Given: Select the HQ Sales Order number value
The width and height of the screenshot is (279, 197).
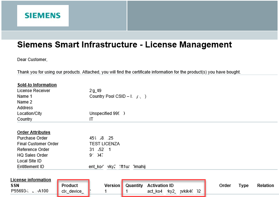Looking at the screenshot, I should 96,155.
